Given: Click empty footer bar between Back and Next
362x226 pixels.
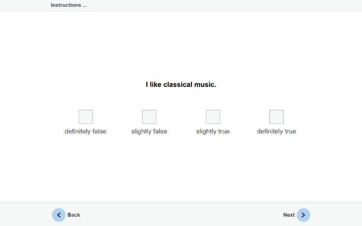Looking at the screenshot, I should click(x=181, y=215).
